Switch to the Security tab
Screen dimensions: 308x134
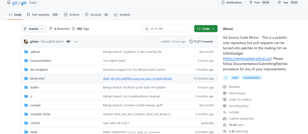(x=97, y=15)
